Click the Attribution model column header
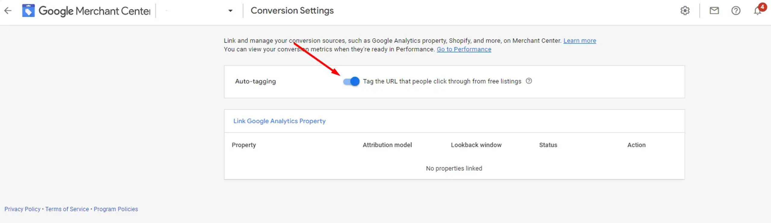Viewport: 771px width, 223px height. click(387, 145)
